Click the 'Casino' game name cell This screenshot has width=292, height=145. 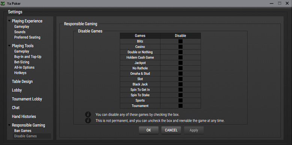140,47
